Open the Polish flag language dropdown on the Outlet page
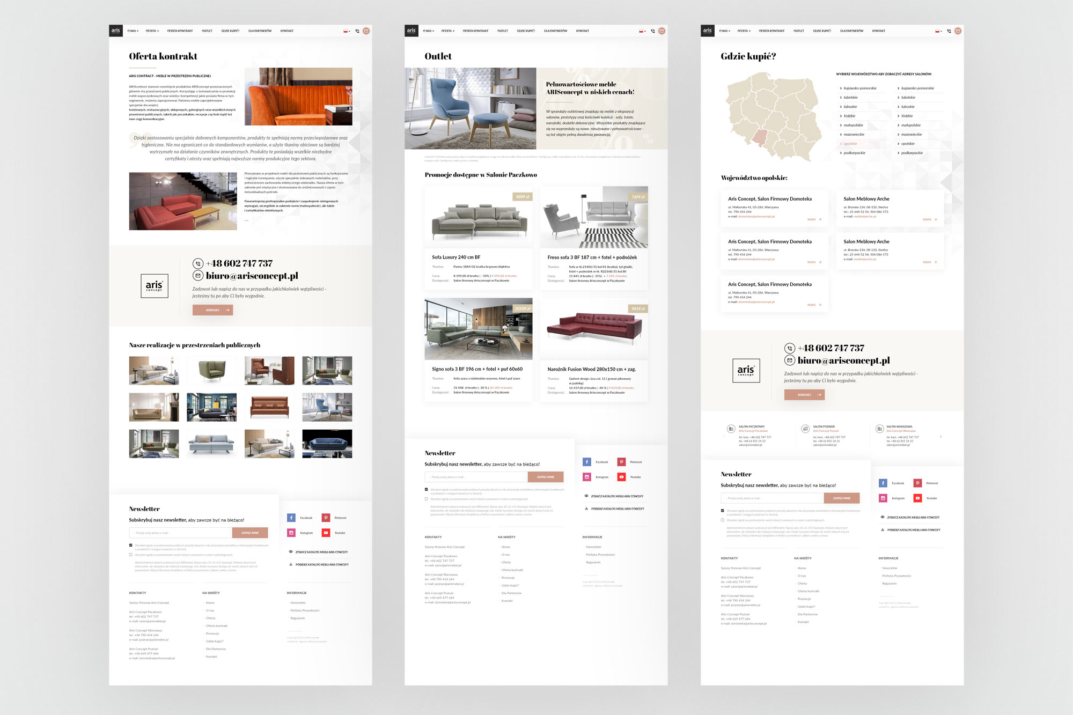Viewport: 1073px width, 715px height. click(x=642, y=31)
